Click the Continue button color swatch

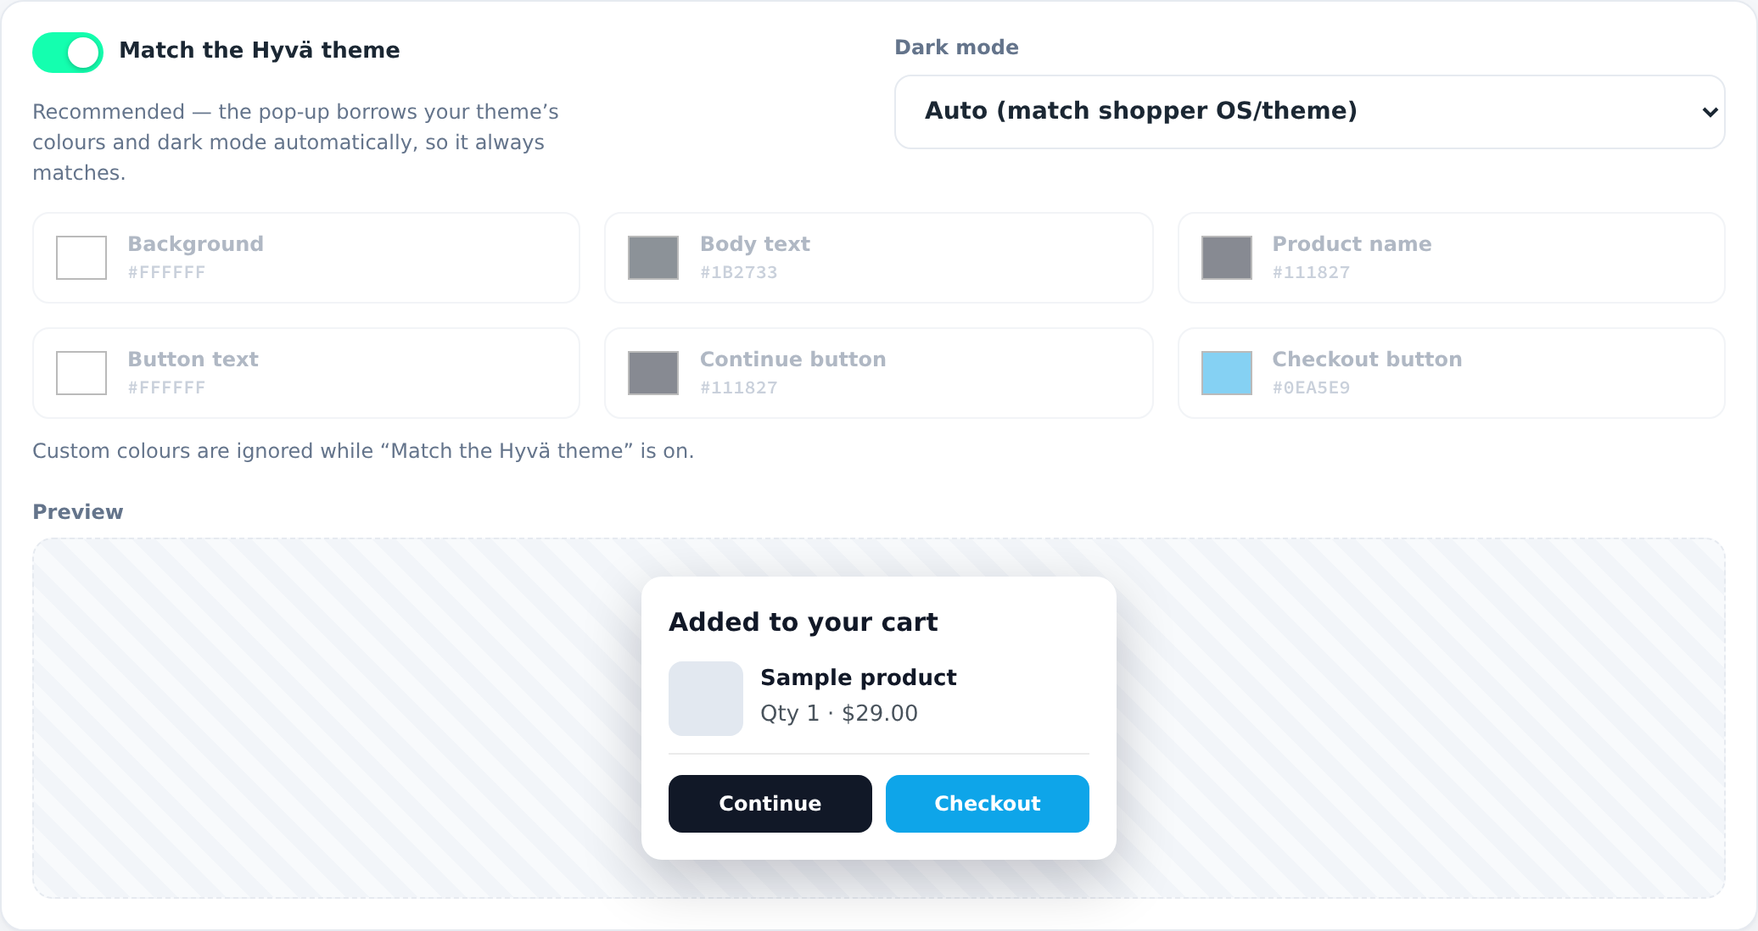coord(653,373)
